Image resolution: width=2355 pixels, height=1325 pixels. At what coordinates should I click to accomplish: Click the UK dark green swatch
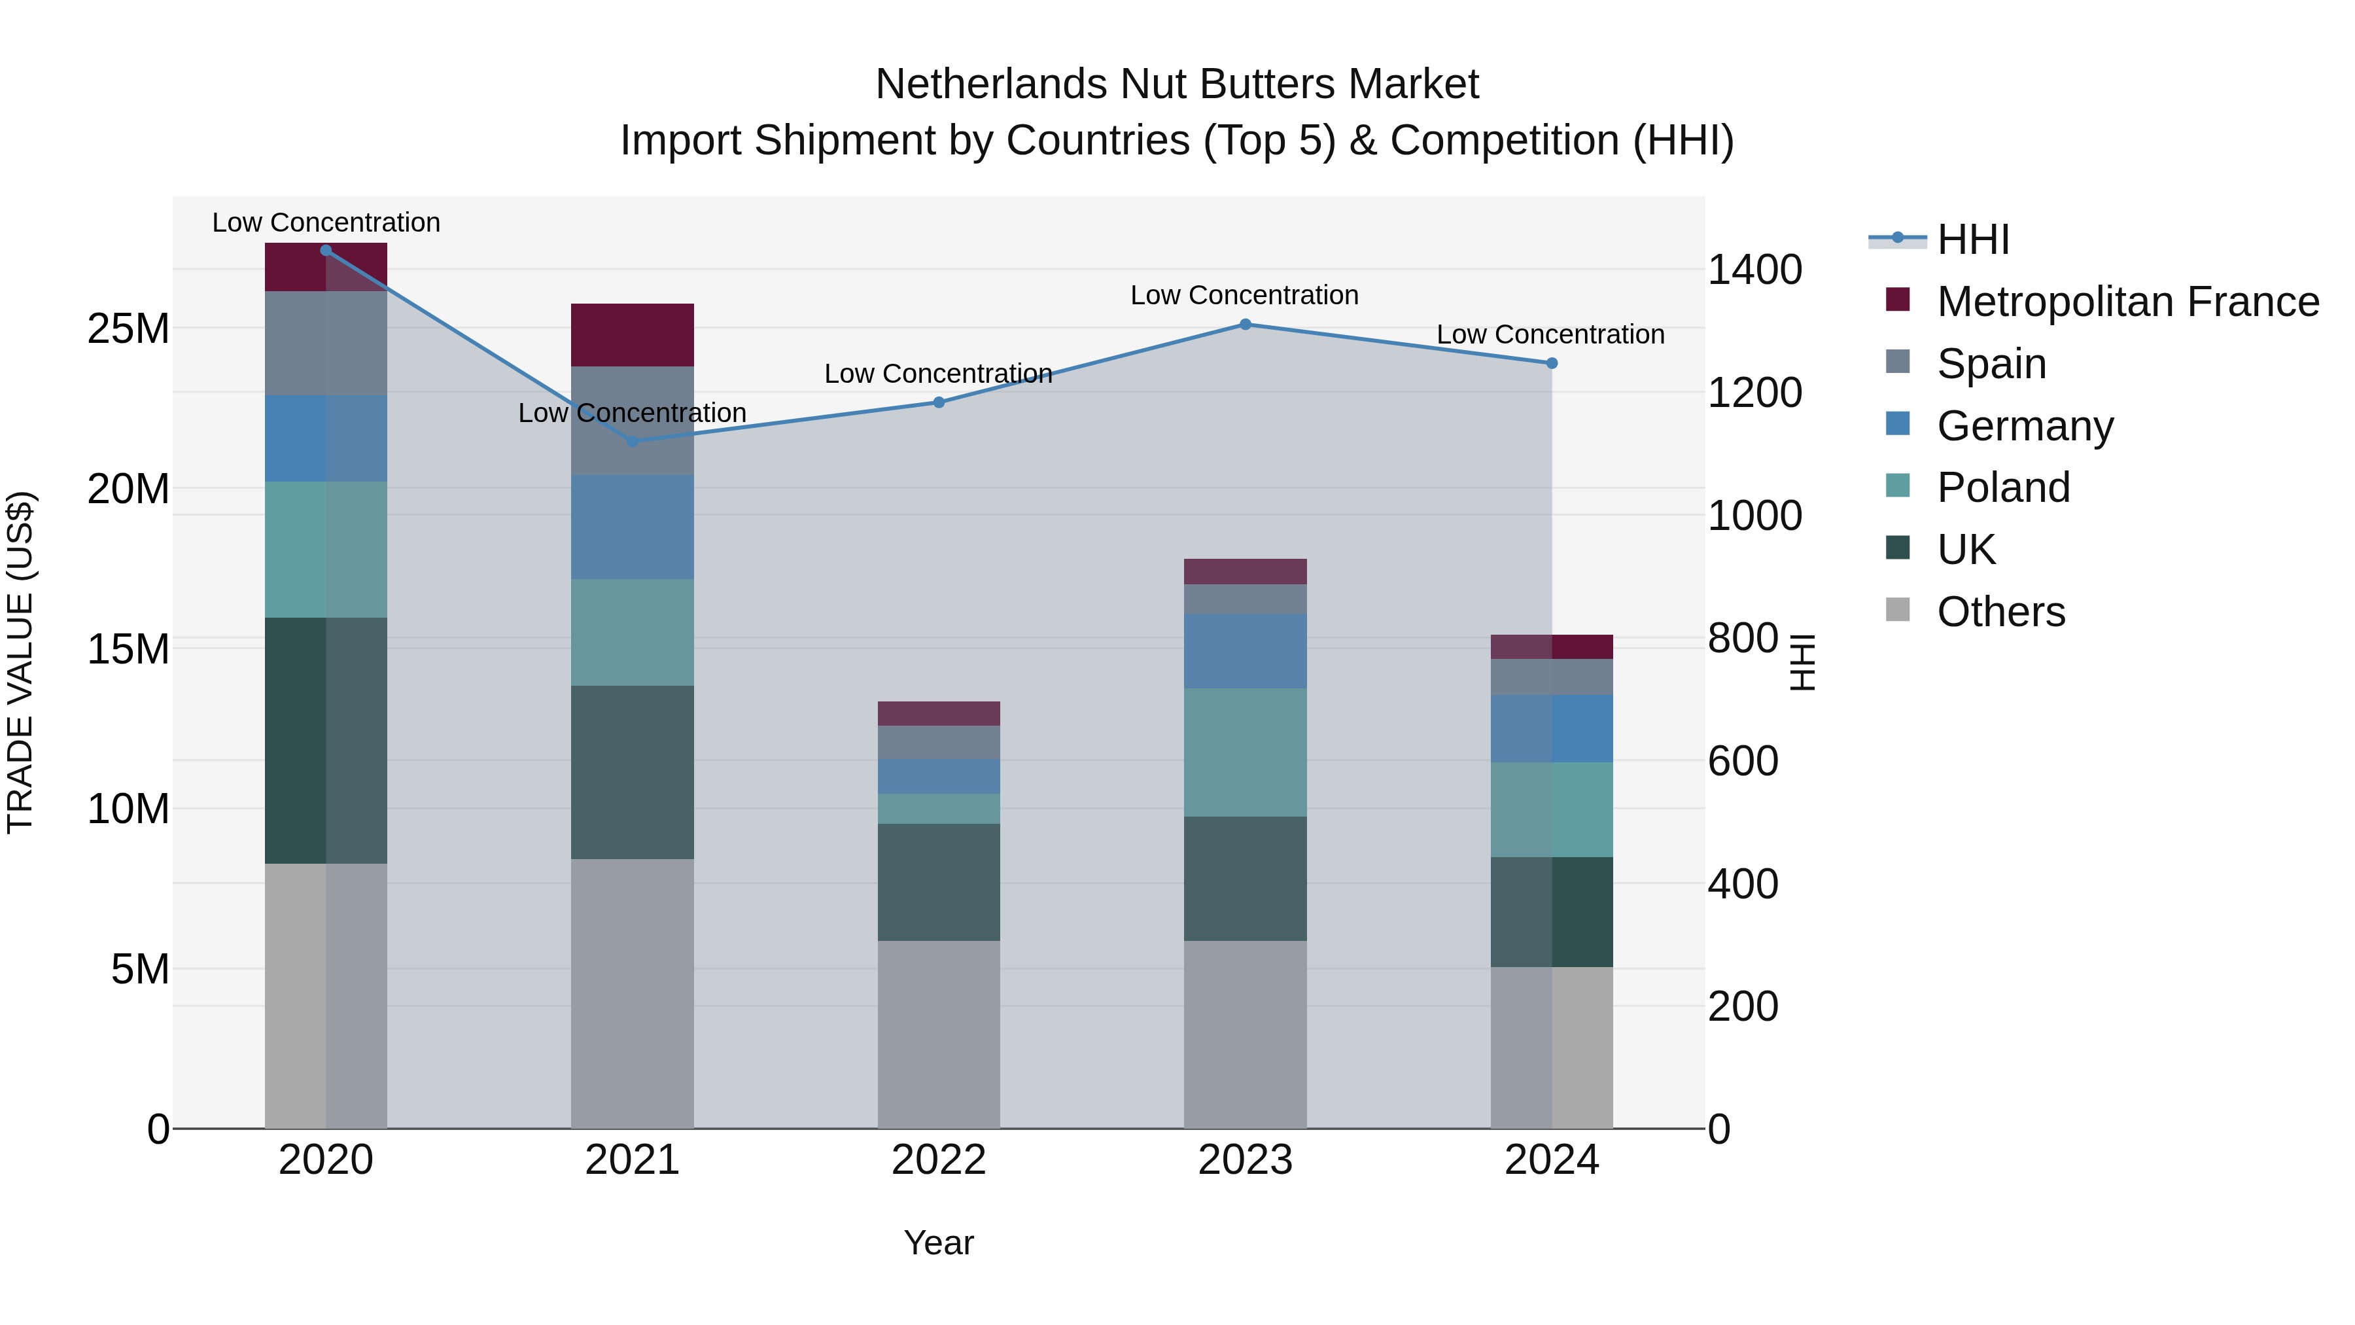click(1898, 547)
